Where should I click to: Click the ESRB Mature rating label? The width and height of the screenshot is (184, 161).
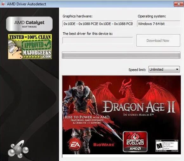(x=167, y=146)
